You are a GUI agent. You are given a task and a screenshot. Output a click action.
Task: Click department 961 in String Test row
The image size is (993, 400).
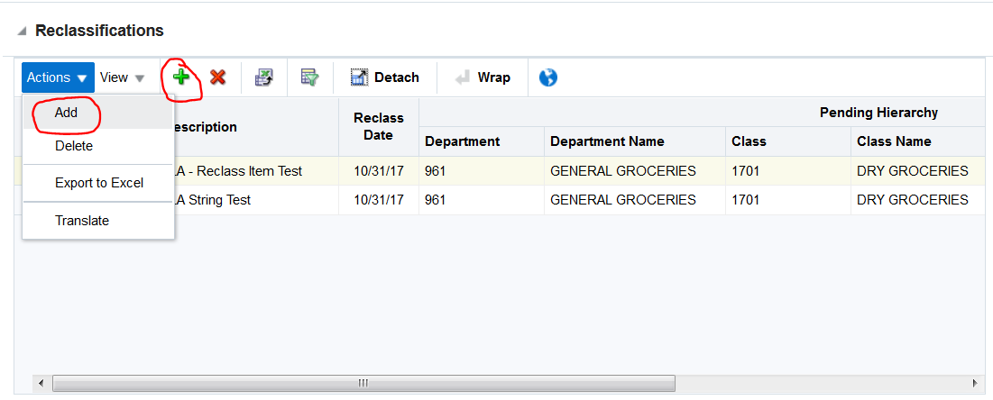pyautogui.click(x=482, y=200)
